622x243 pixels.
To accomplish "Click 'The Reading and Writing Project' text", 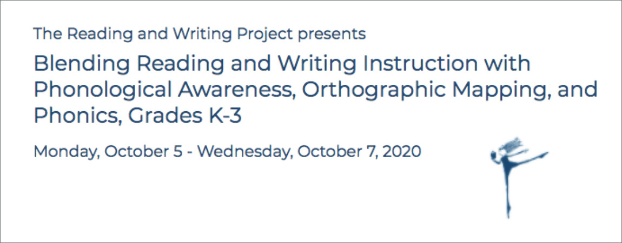I will [x=163, y=34].
